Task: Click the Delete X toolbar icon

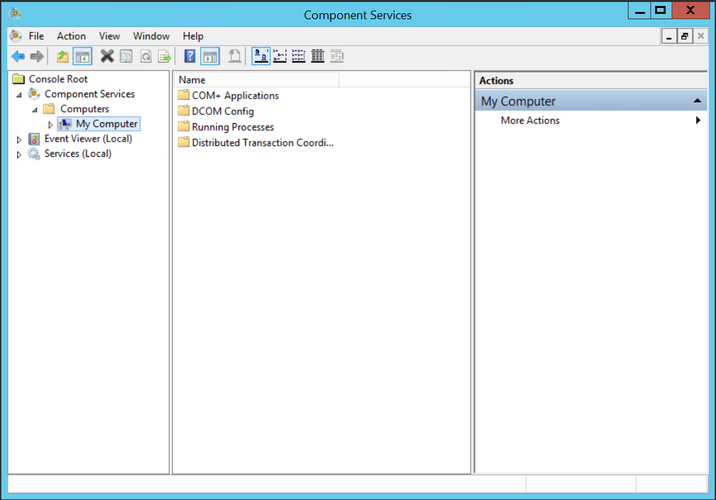Action: point(107,56)
